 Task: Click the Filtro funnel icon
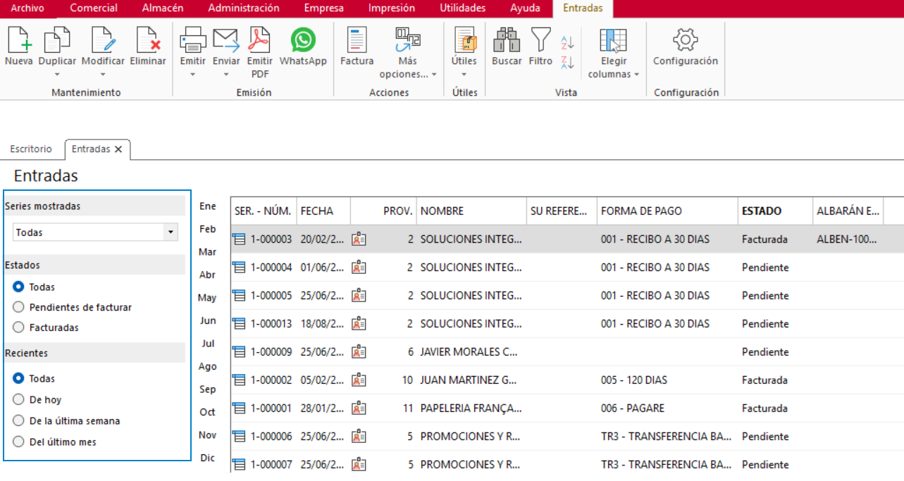[540, 39]
